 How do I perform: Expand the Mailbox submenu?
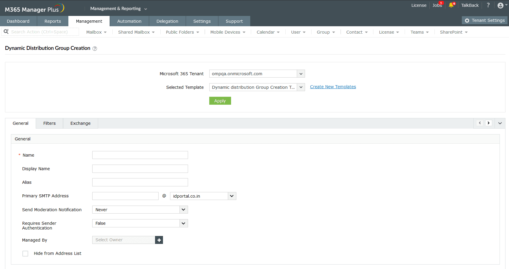coord(96,32)
